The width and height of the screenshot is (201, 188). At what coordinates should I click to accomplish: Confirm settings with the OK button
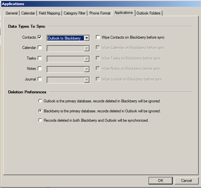(x=160, y=181)
